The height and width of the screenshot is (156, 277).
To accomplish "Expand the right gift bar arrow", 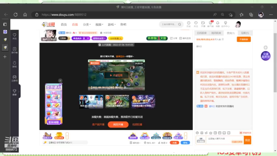I will click(x=186, y=136).
